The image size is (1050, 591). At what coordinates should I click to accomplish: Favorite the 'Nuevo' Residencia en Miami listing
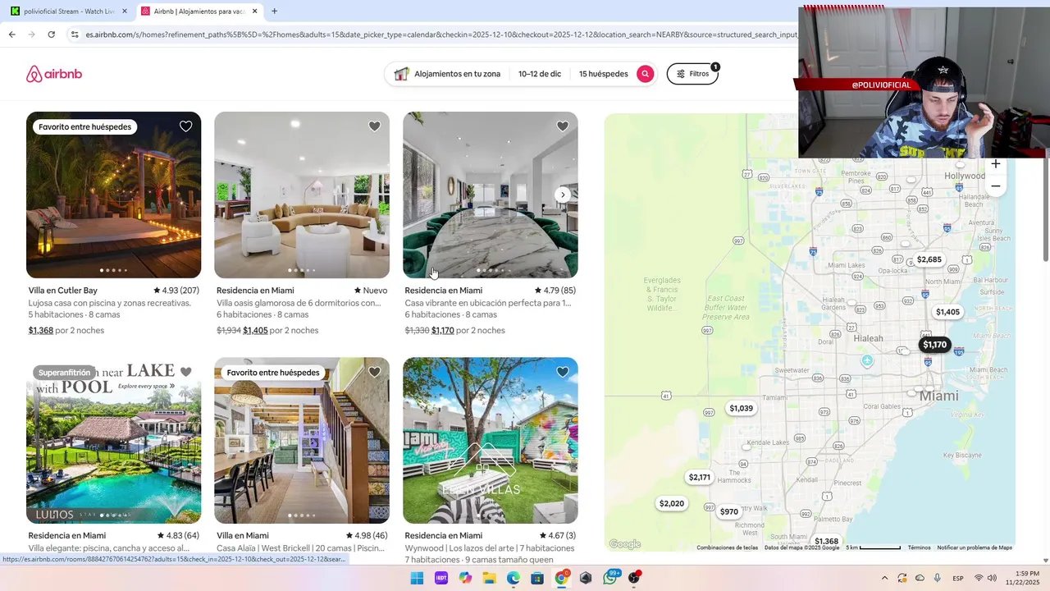click(374, 126)
